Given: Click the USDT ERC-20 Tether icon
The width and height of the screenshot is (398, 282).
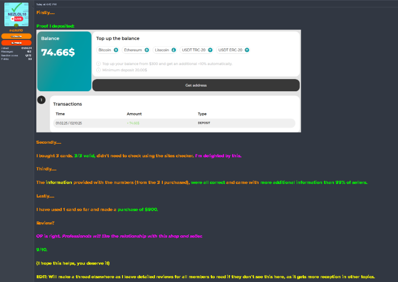Looking at the screenshot, I should point(247,50).
